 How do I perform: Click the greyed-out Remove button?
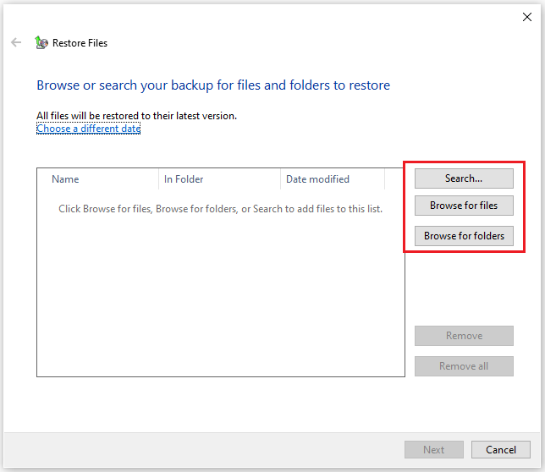click(464, 336)
